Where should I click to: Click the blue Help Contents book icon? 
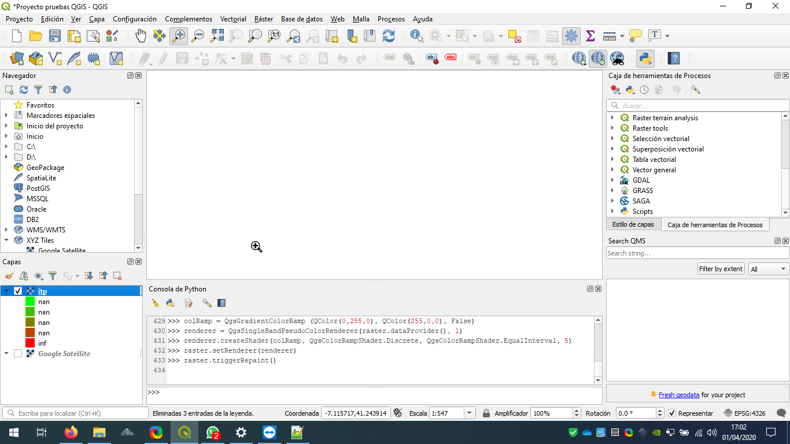[673, 58]
